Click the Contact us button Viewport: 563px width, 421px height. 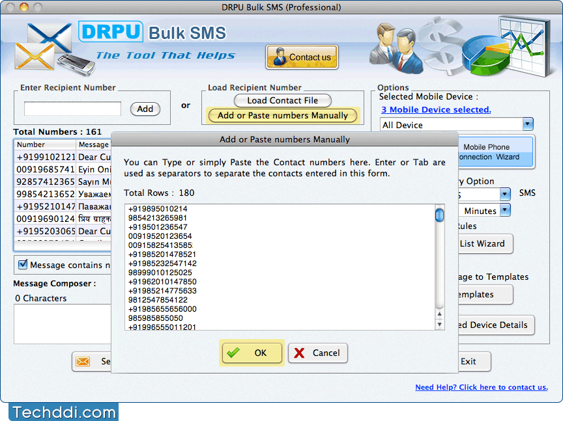pyautogui.click(x=302, y=57)
